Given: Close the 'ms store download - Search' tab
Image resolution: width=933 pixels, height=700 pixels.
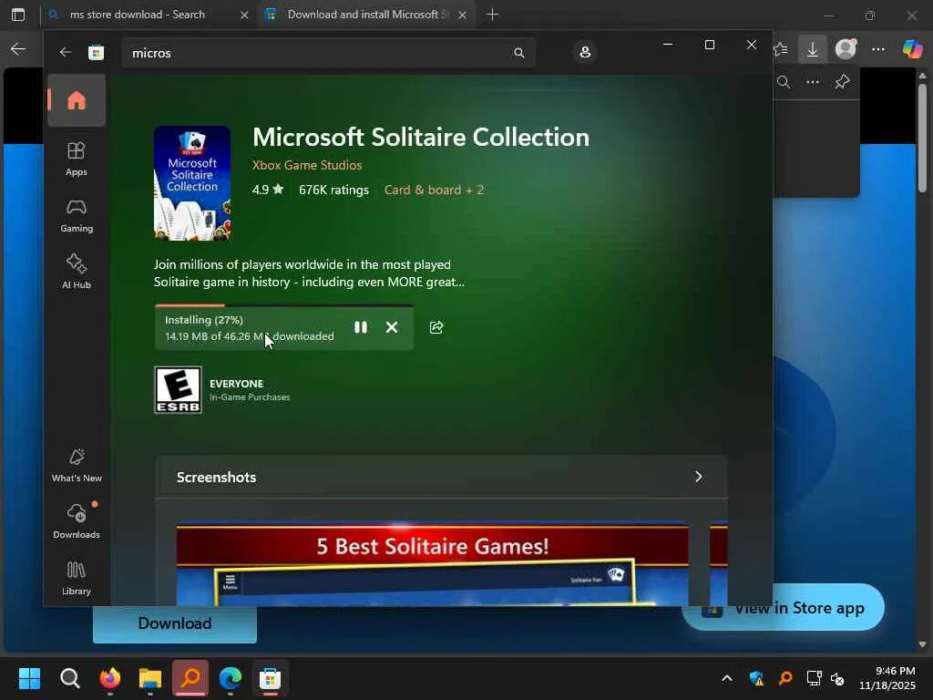Looking at the screenshot, I should tap(244, 15).
